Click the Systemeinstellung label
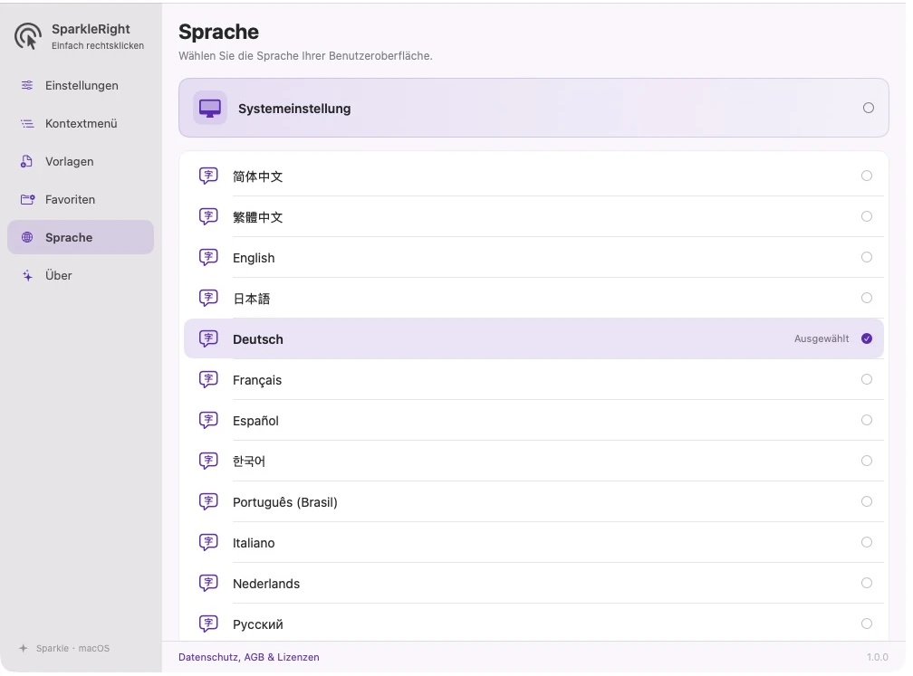Viewport: 913px width, 676px height. [x=294, y=109]
